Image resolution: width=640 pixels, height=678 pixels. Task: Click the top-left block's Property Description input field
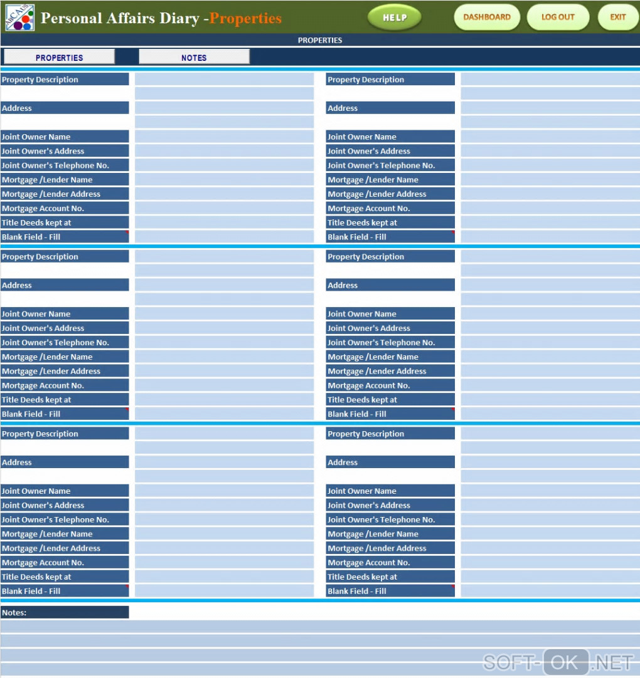coord(224,79)
